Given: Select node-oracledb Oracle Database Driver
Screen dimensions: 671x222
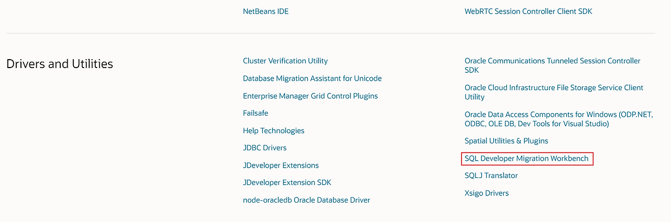Looking at the screenshot, I should 307,200.
